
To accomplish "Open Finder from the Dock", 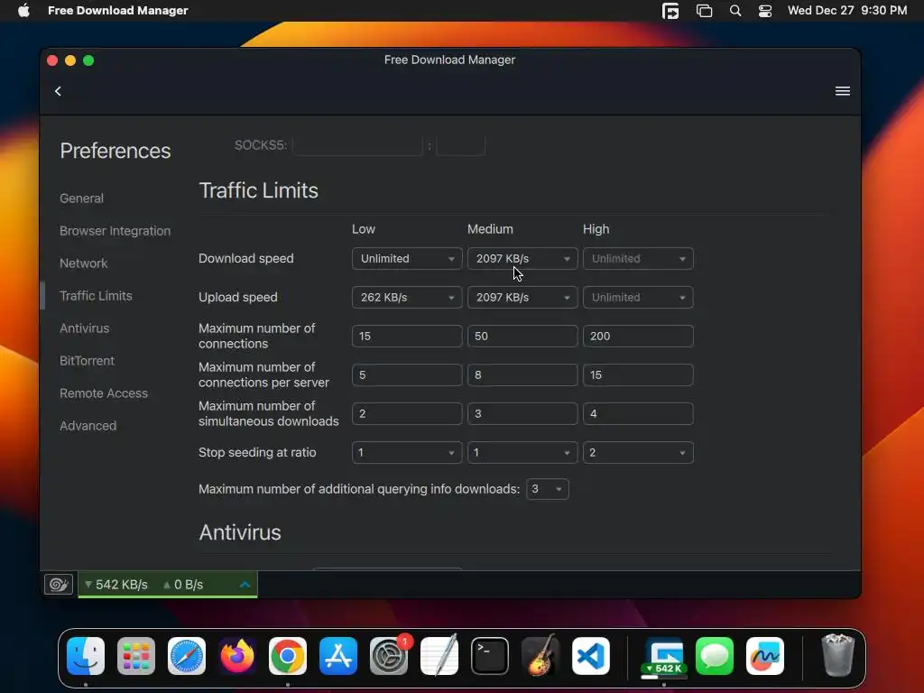I will (86, 656).
